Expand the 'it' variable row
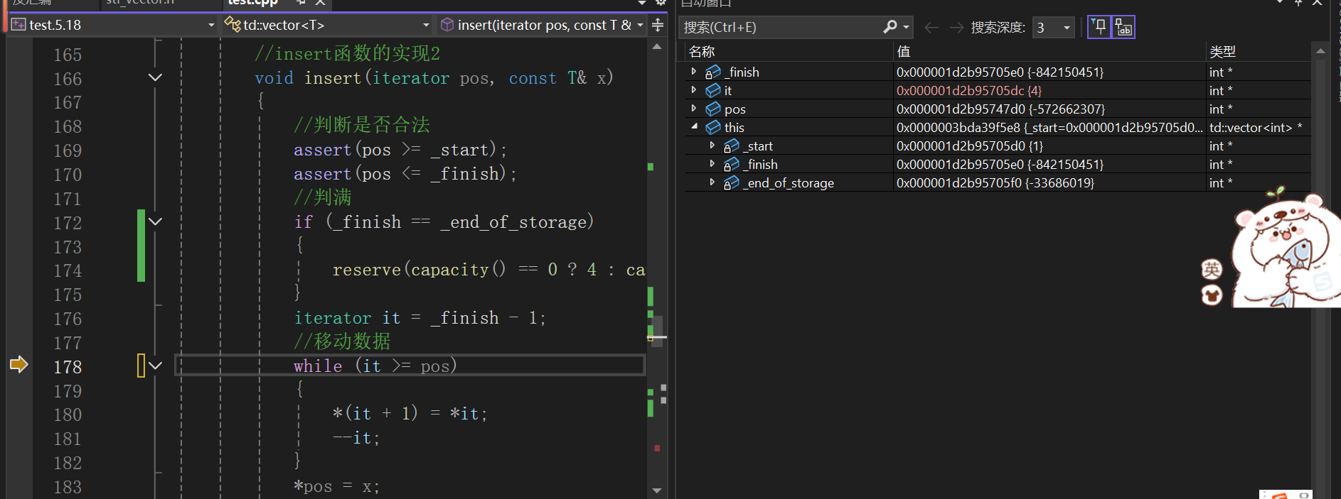 pyautogui.click(x=693, y=90)
